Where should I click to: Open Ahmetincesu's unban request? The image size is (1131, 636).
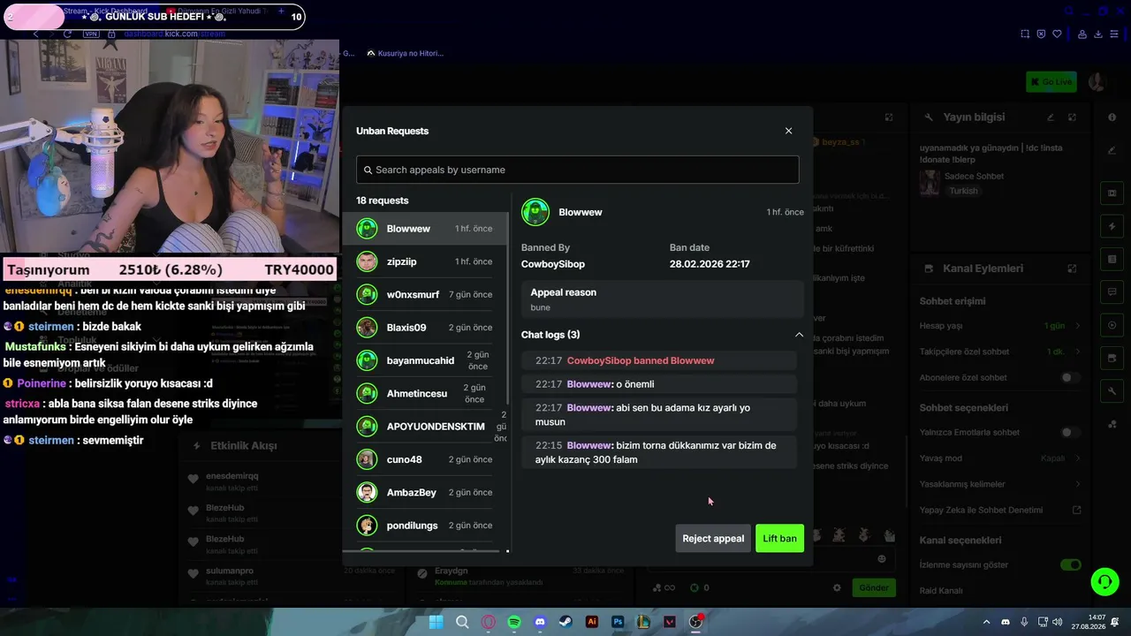[x=426, y=393]
